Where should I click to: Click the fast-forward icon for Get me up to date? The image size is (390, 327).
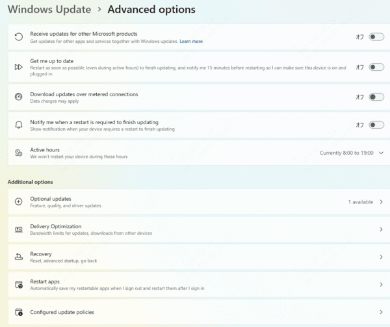19,67
